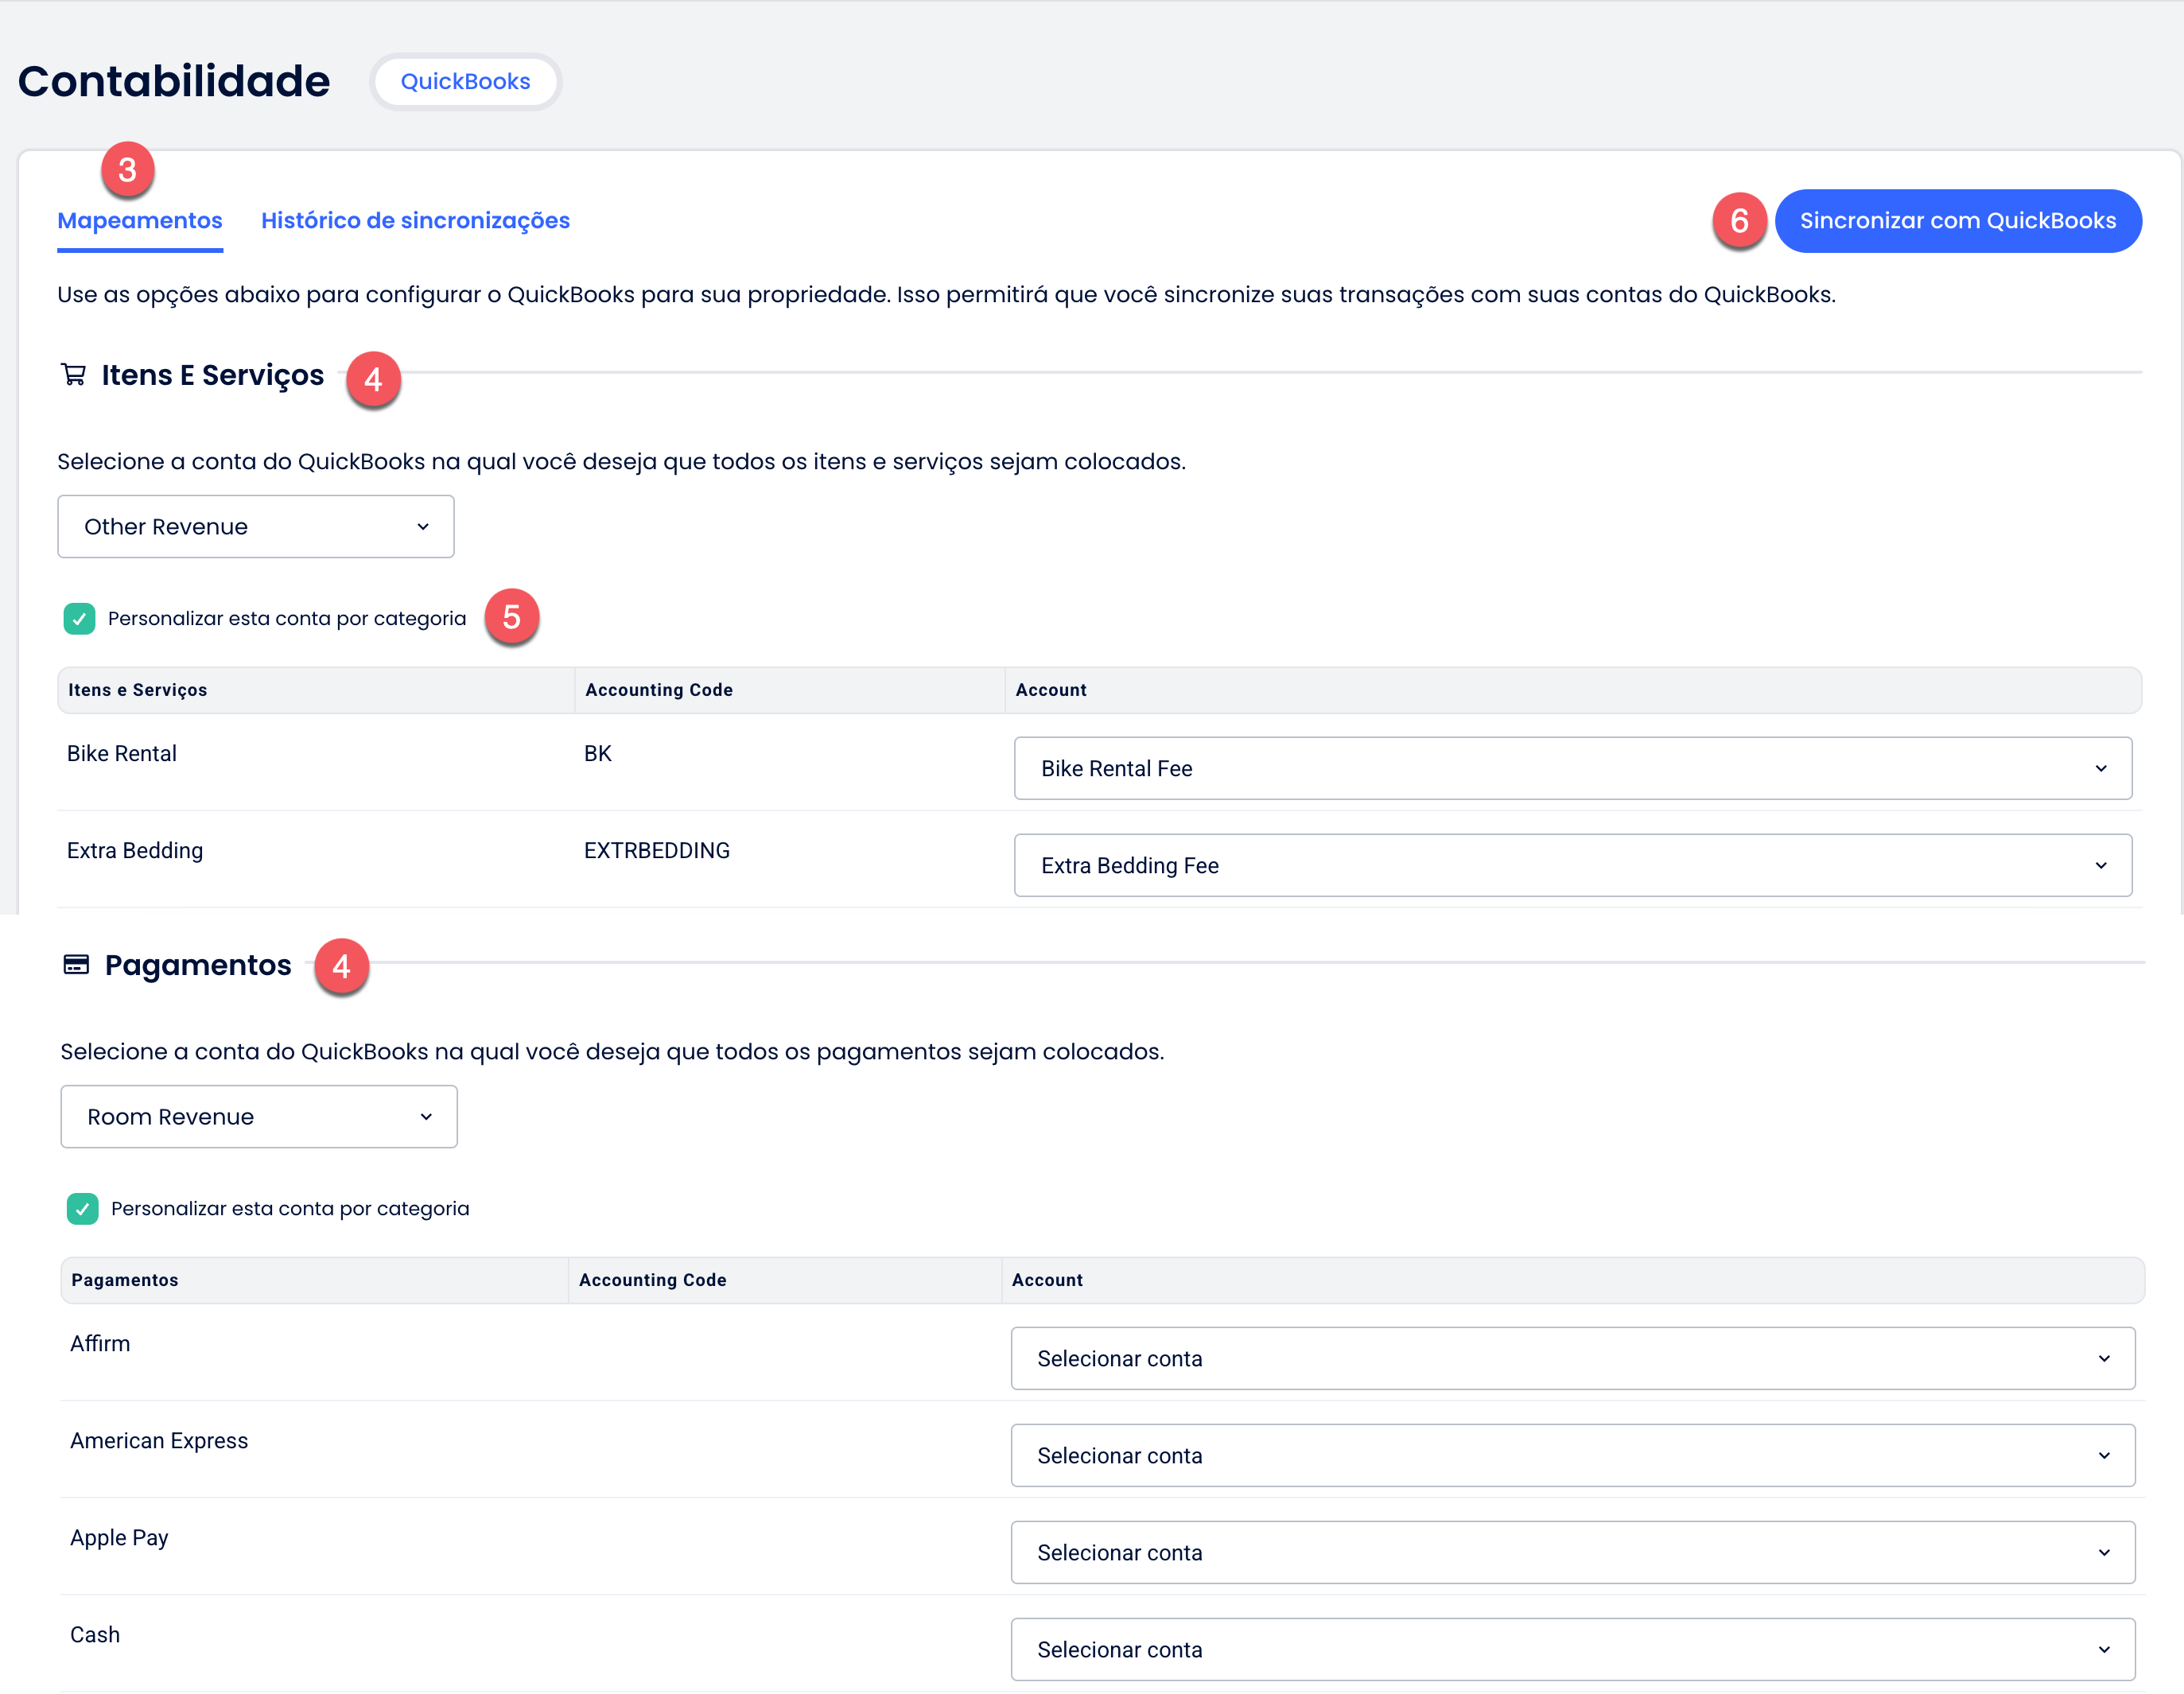2184x1694 pixels.
Task: Switch to Histórico de sincronizações tab
Action: [415, 221]
